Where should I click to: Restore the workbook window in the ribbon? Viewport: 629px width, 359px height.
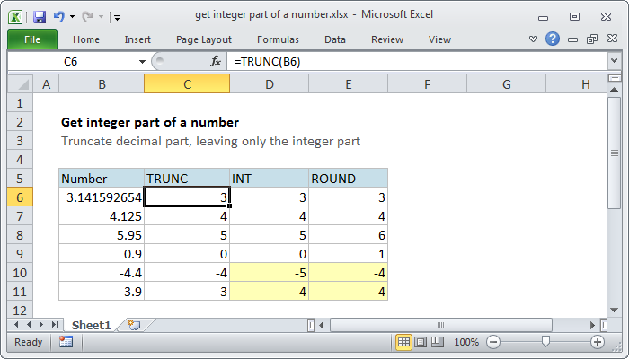[x=592, y=39]
